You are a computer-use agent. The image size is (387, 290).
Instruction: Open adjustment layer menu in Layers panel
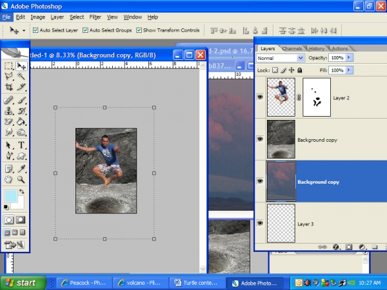(362, 247)
